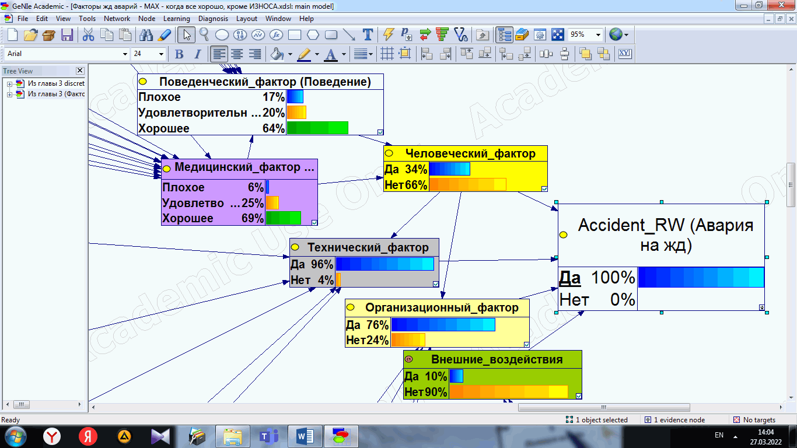Expand the first tree item 'Из главы 3 discret'
This screenshot has width=797, height=448.
(10, 84)
